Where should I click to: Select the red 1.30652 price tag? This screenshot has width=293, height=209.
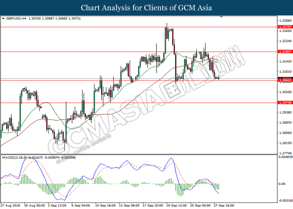click(x=285, y=80)
